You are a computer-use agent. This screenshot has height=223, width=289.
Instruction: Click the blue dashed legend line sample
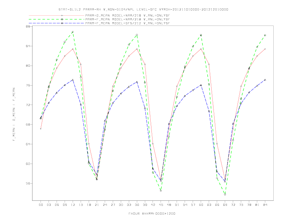(x=57, y=23)
